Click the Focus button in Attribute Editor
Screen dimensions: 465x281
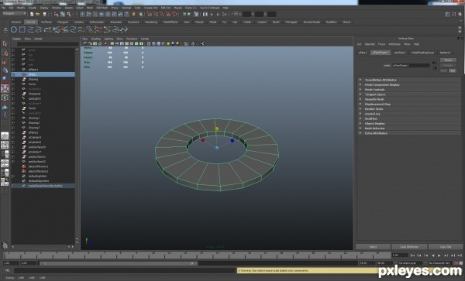(x=448, y=60)
